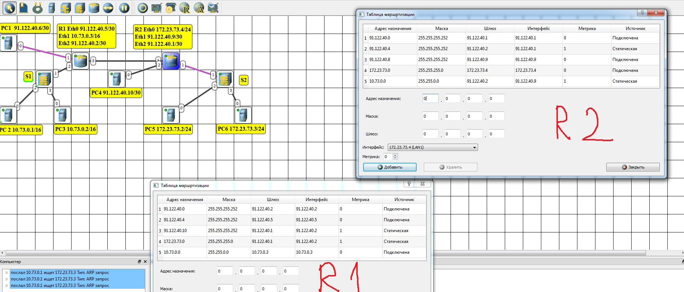Expand the first ARP запрос log entry
This screenshot has width=684, height=292.
(7, 273)
